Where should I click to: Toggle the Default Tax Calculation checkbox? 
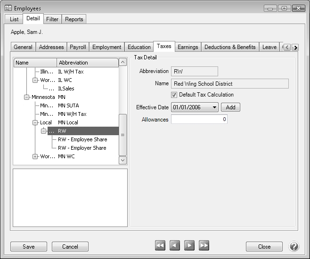(174, 95)
